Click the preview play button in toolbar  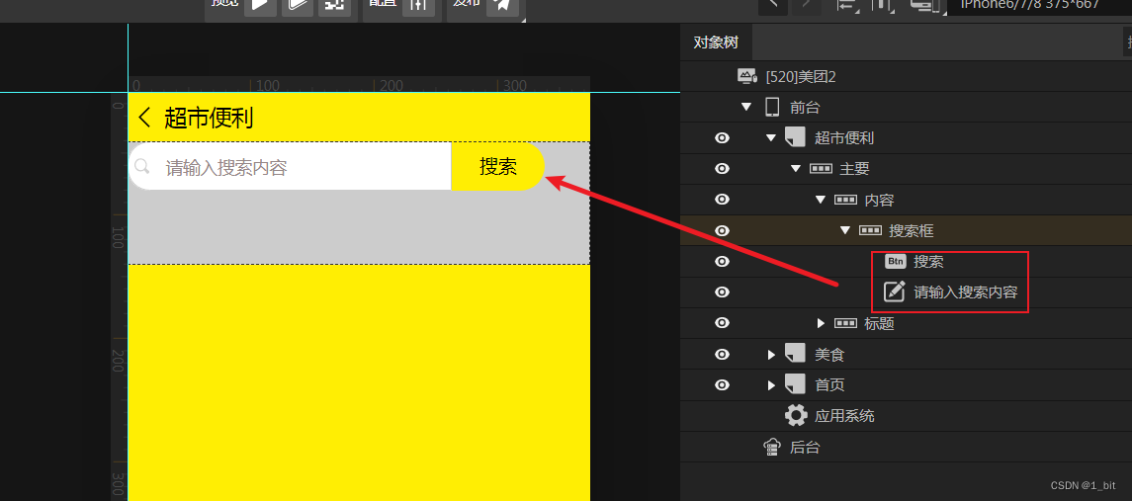pos(261,7)
